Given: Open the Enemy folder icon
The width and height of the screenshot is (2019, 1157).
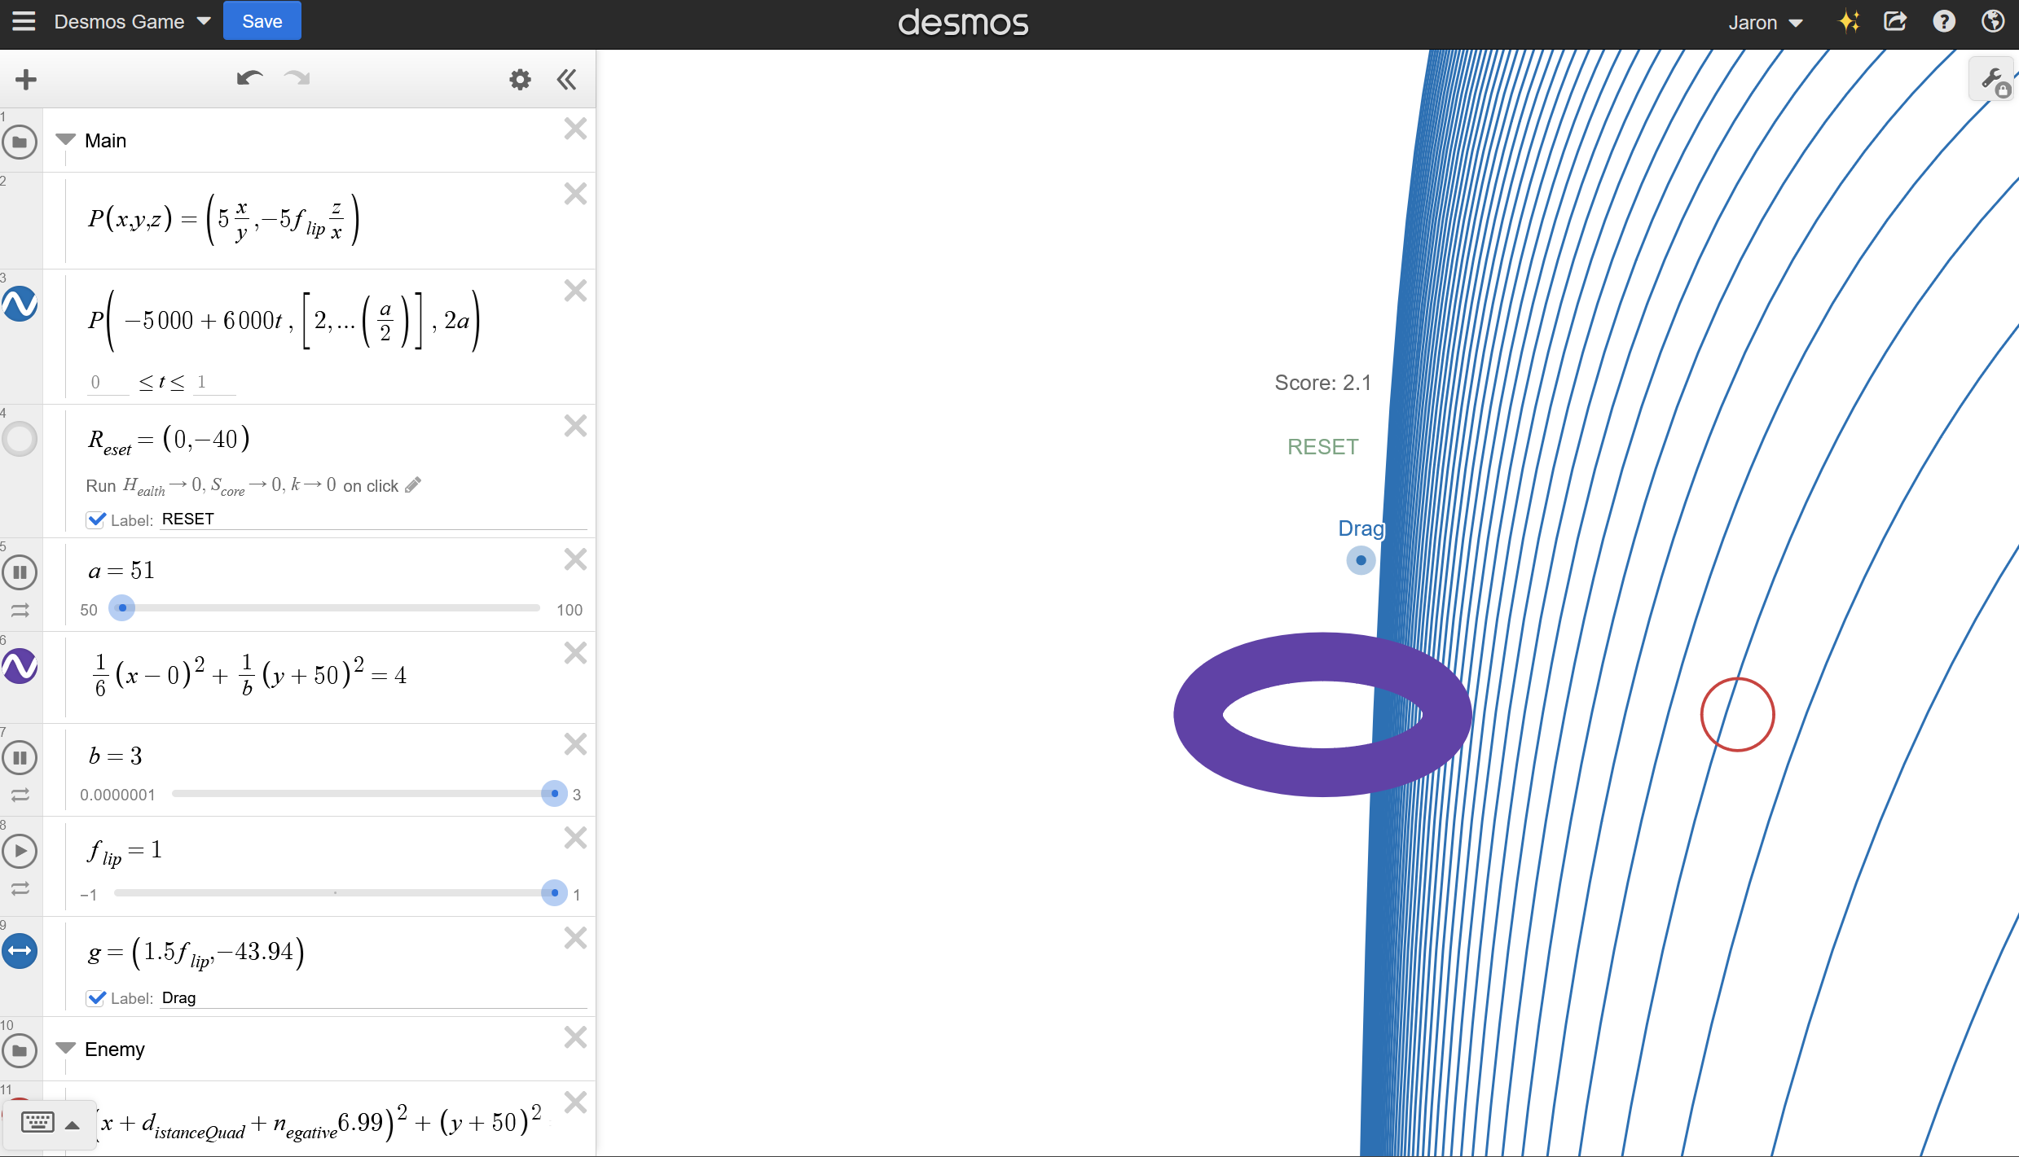Looking at the screenshot, I should tap(20, 1050).
